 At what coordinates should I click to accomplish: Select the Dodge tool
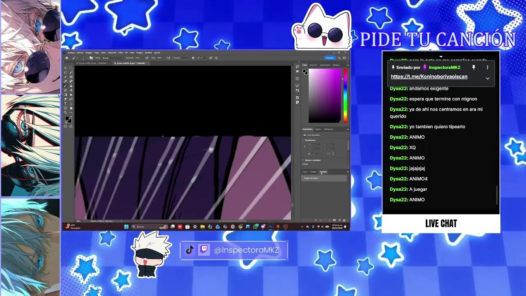(65, 99)
